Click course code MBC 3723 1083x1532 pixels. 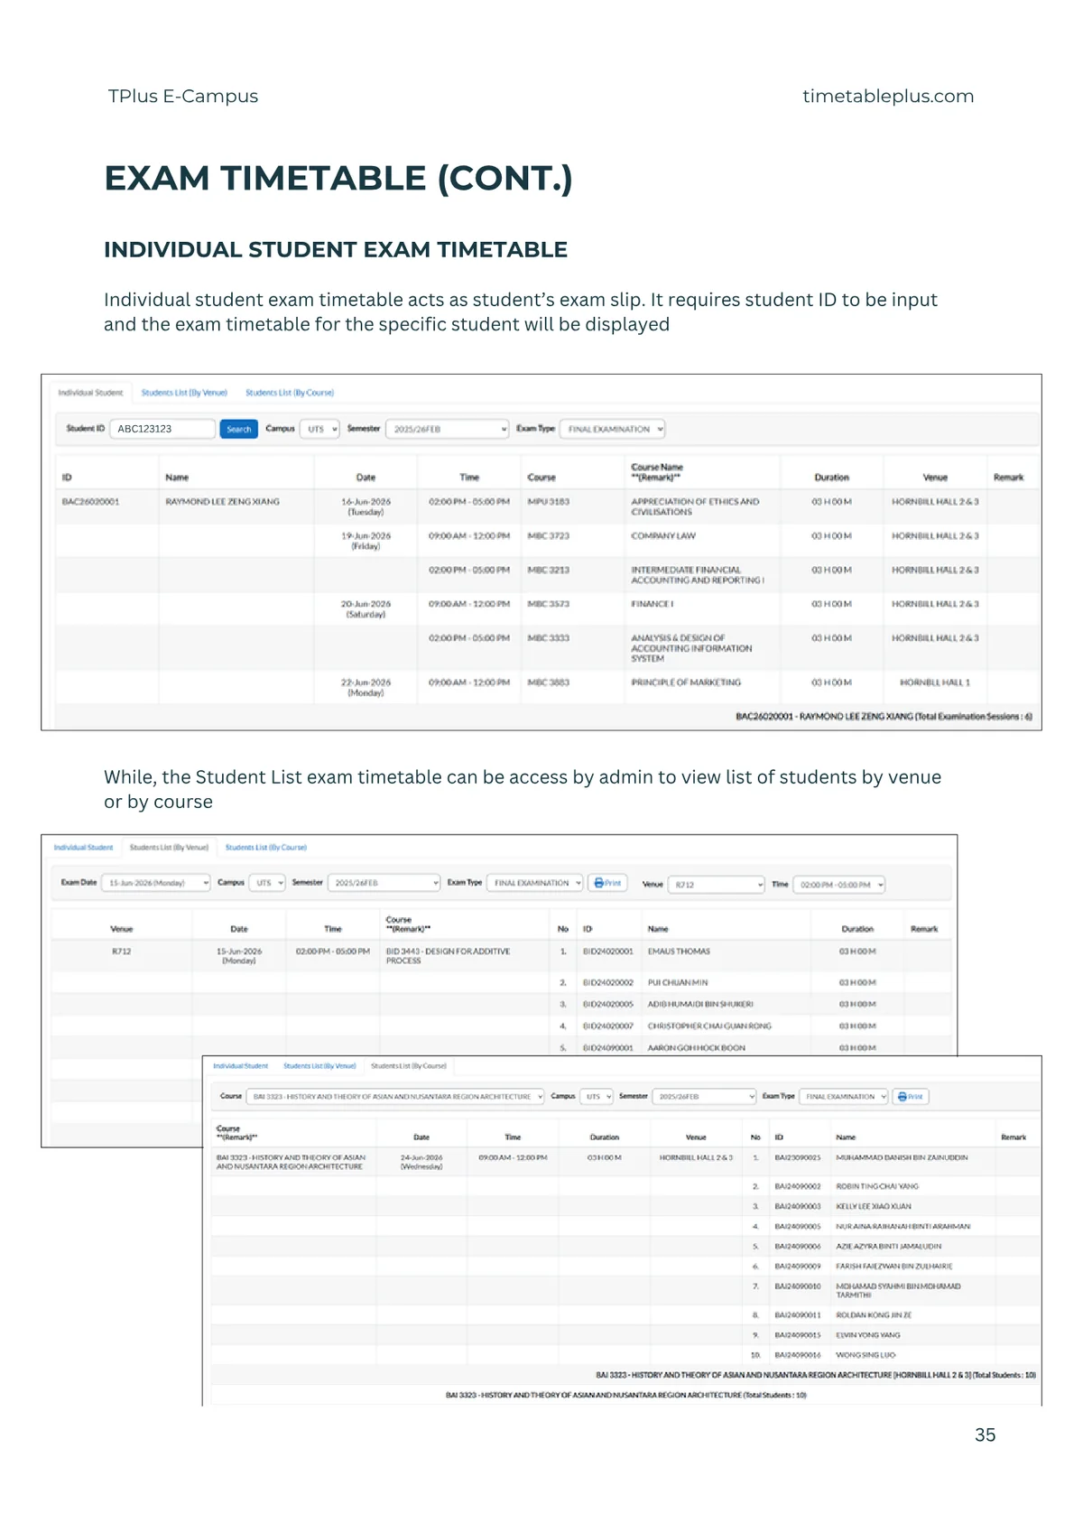pyautogui.click(x=548, y=535)
